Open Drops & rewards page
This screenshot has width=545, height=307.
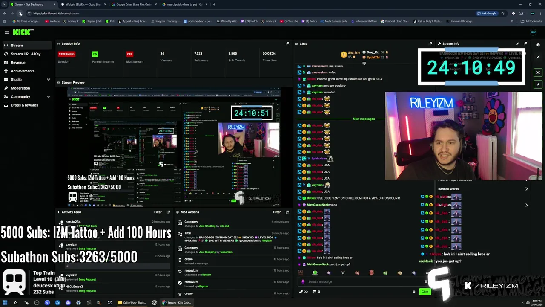tap(24, 105)
